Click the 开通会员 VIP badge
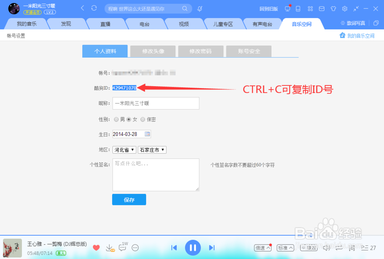 32,12
